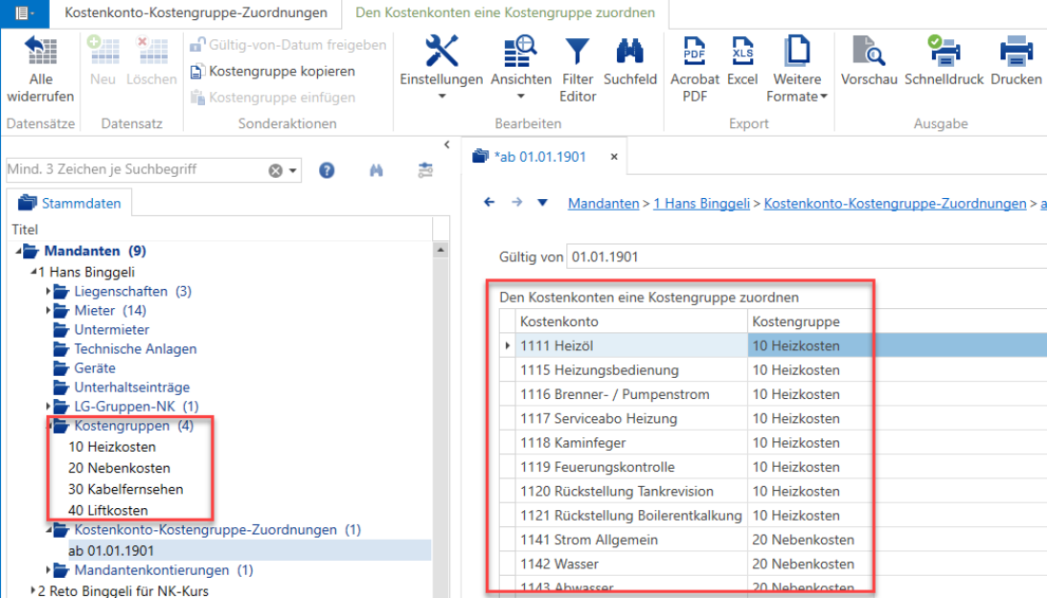Select Untermieter folder
This screenshot has height=598, width=1047.
[x=111, y=329]
